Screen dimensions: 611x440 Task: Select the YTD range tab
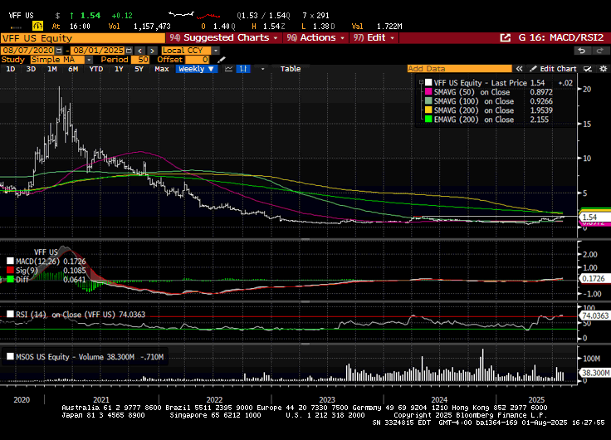(x=95, y=69)
